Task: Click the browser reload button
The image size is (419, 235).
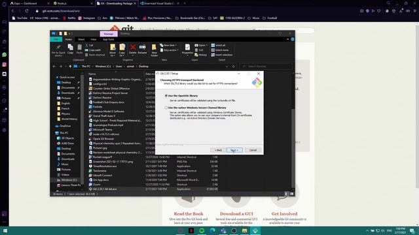Action: 27,11
